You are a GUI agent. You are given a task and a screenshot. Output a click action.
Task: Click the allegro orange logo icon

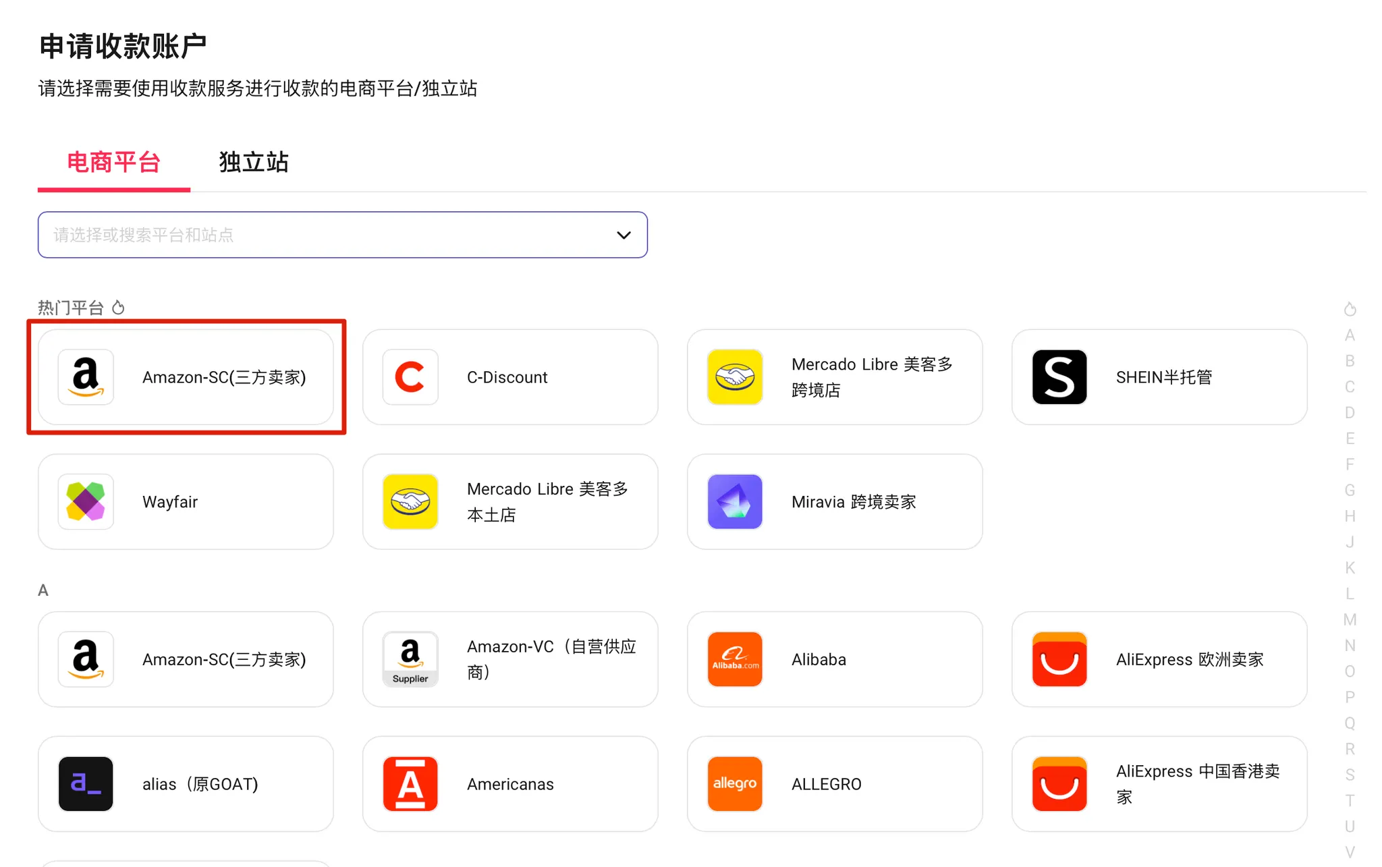[734, 784]
